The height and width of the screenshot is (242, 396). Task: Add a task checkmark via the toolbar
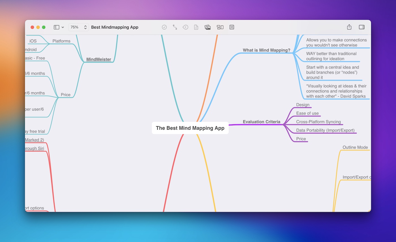point(164,27)
